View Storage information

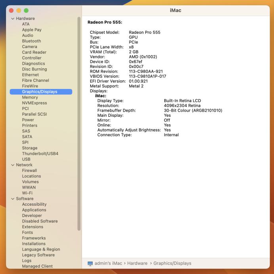30,148
